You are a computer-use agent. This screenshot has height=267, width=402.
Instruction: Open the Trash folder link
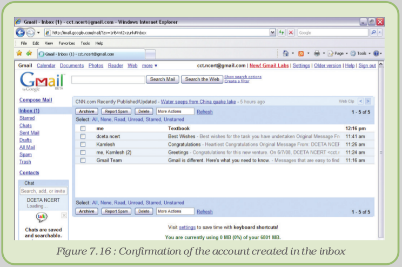pos(25,162)
